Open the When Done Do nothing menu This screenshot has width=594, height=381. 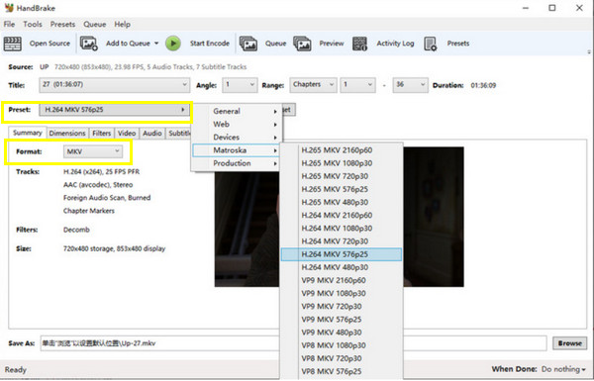click(563, 369)
